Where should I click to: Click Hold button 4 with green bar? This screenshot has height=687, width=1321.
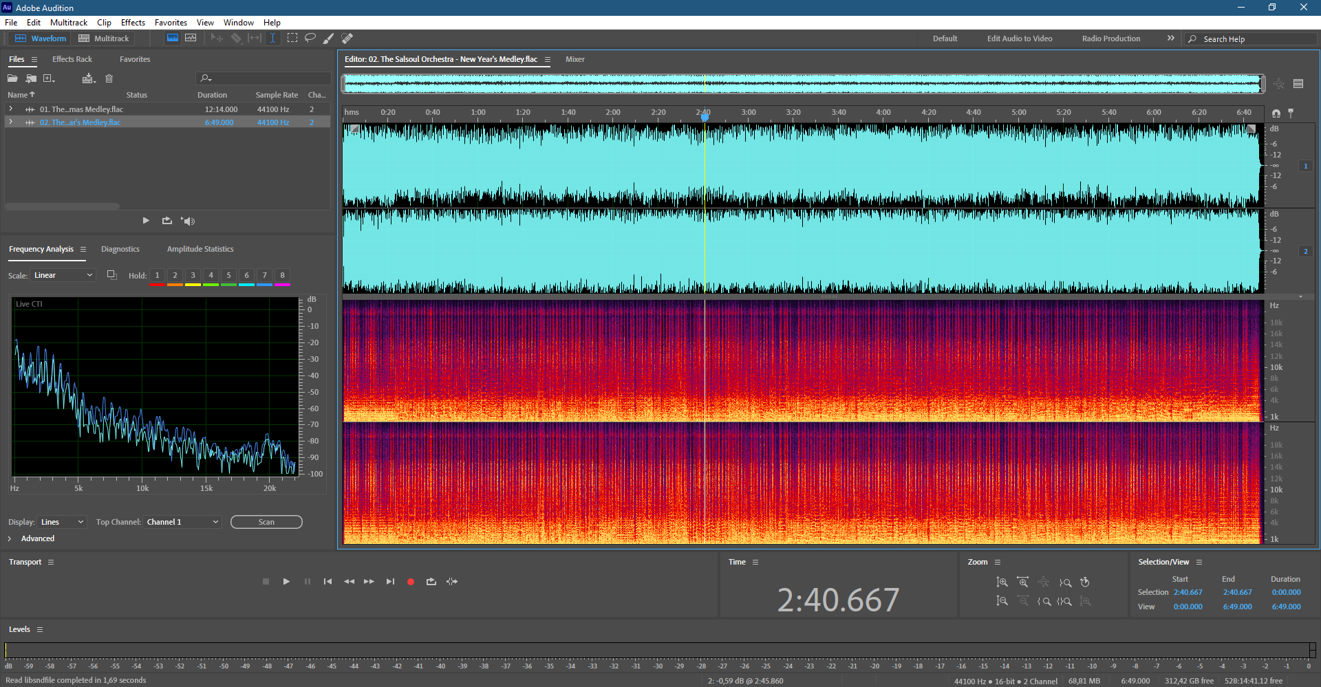pos(211,276)
